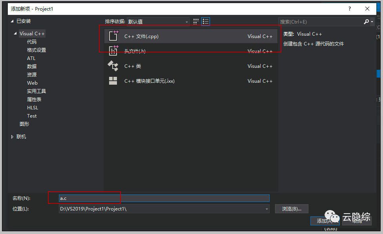Select ATL category
Image resolution: width=383 pixels, height=234 pixels.
coord(31,58)
